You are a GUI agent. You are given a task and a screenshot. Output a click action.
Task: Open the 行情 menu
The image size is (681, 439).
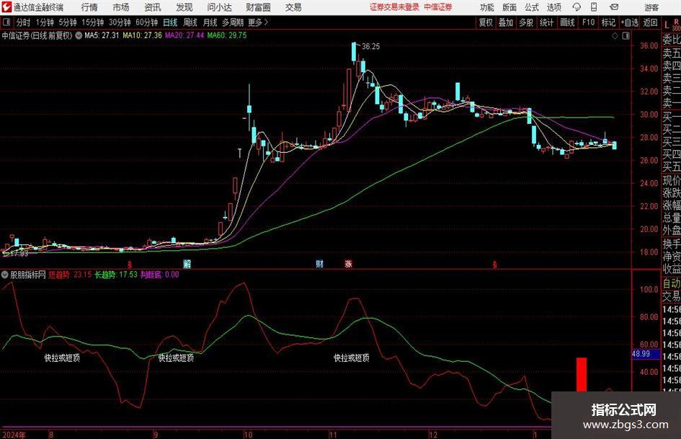pos(89,7)
